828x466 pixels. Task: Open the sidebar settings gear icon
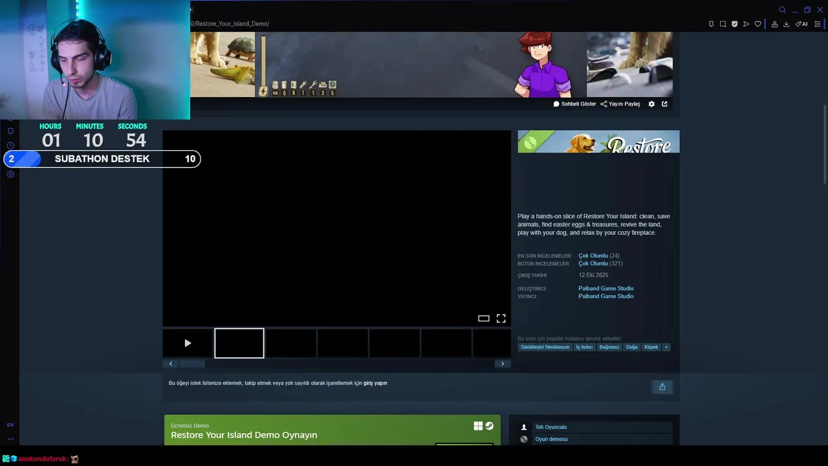[x=10, y=174]
